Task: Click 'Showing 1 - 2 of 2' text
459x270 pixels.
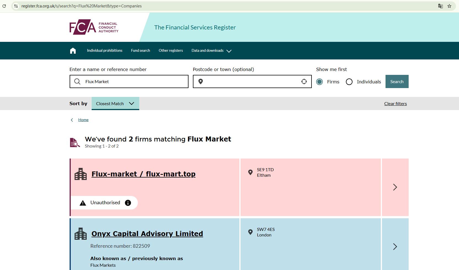Action: point(102,146)
